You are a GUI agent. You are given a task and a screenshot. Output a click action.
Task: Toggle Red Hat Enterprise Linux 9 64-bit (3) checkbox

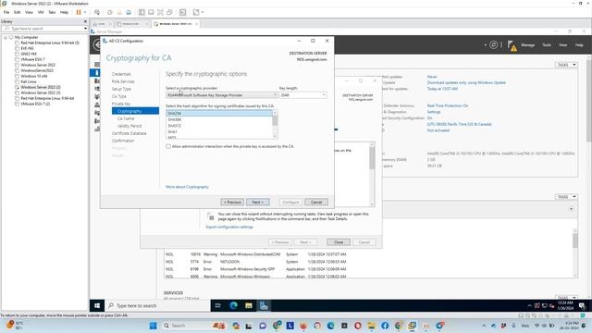click(x=17, y=43)
